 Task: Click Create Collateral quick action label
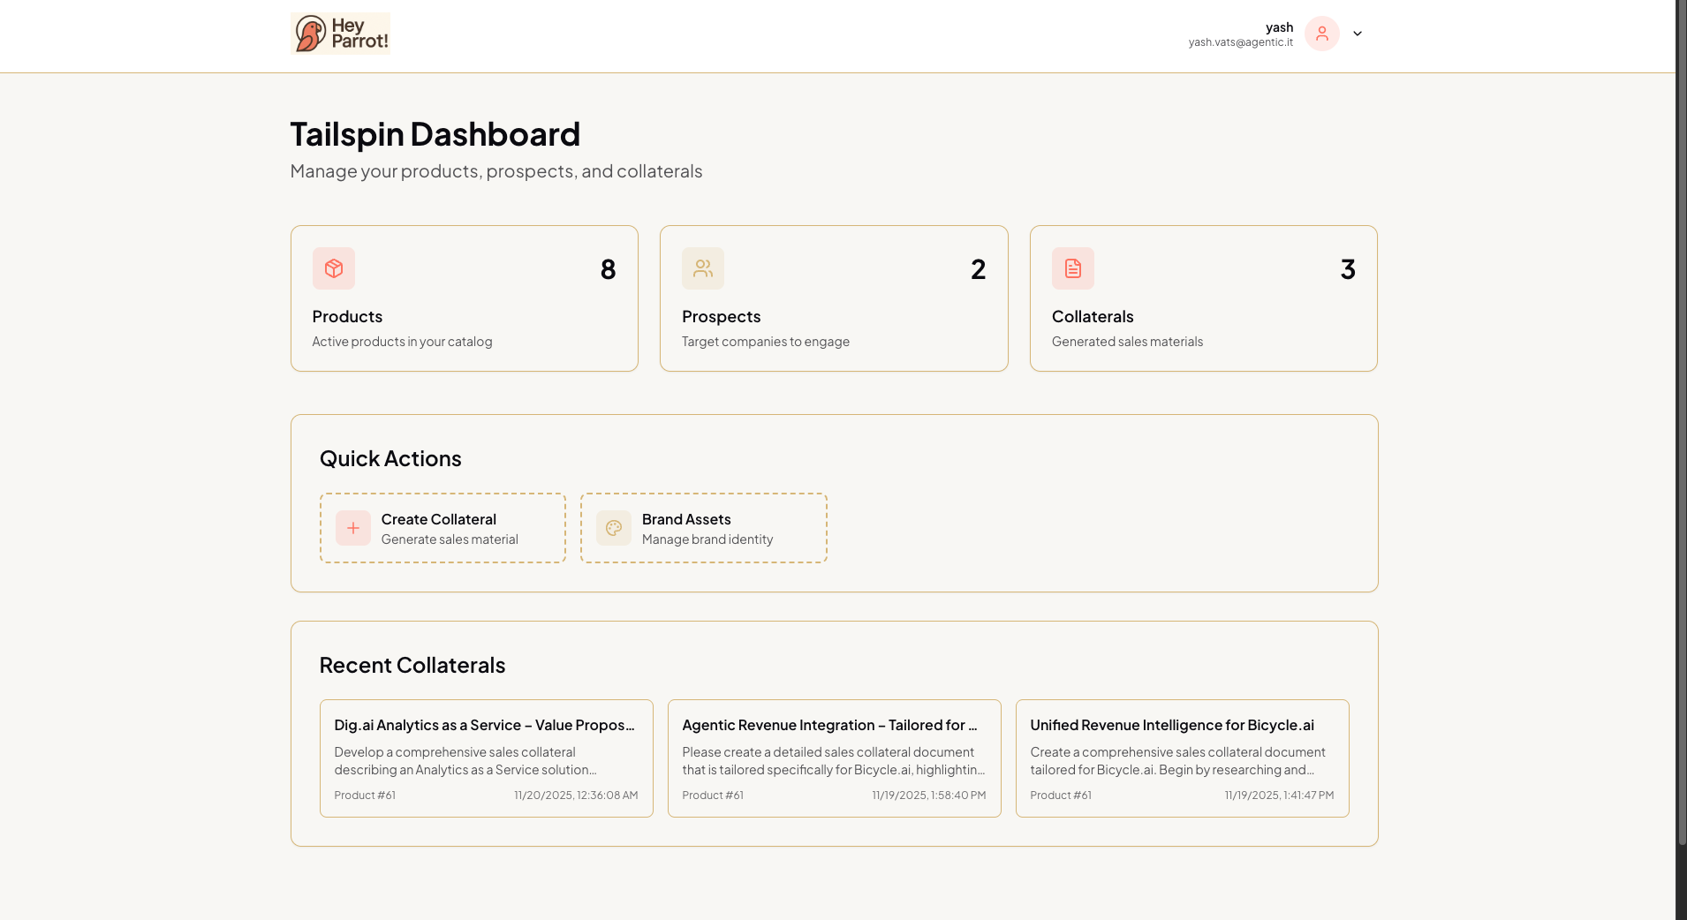[x=439, y=519]
